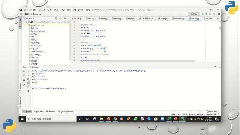Toggle the Project tool window side tab
Image resolution: width=240 pixels, height=135 pixels.
click(20, 22)
